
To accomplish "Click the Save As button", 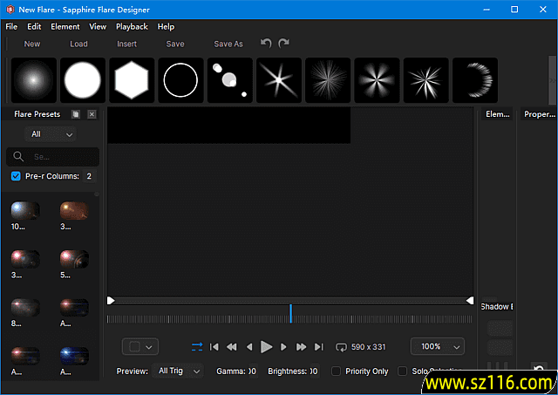I will click(x=228, y=44).
